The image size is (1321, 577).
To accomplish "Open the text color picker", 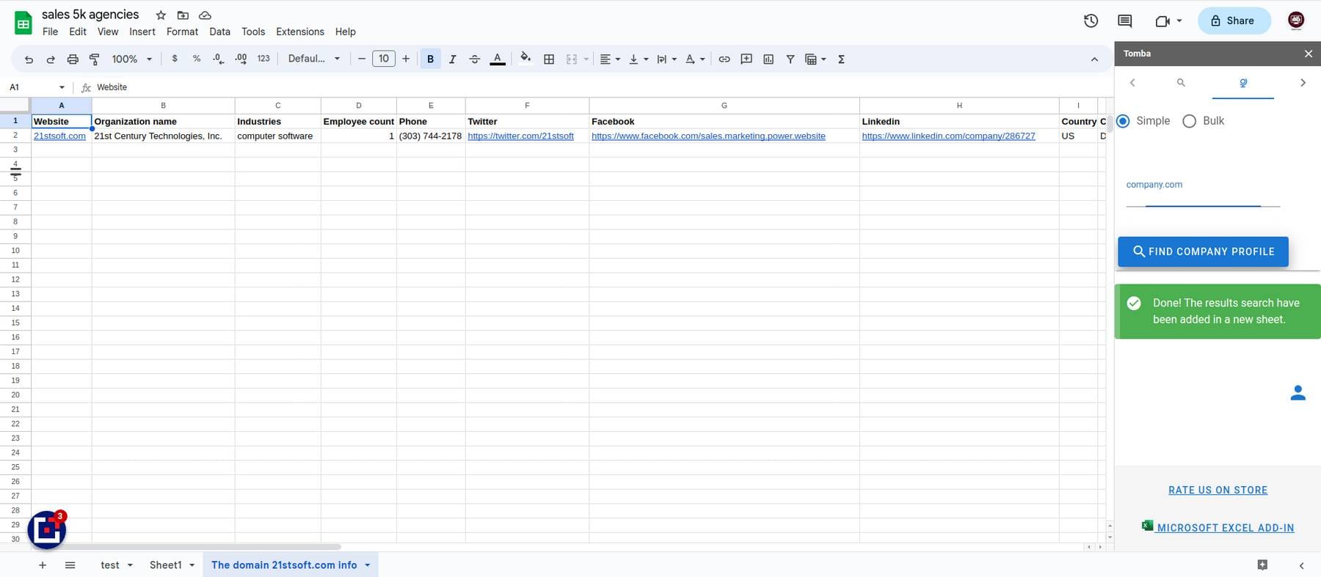I will tap(498, 59).
